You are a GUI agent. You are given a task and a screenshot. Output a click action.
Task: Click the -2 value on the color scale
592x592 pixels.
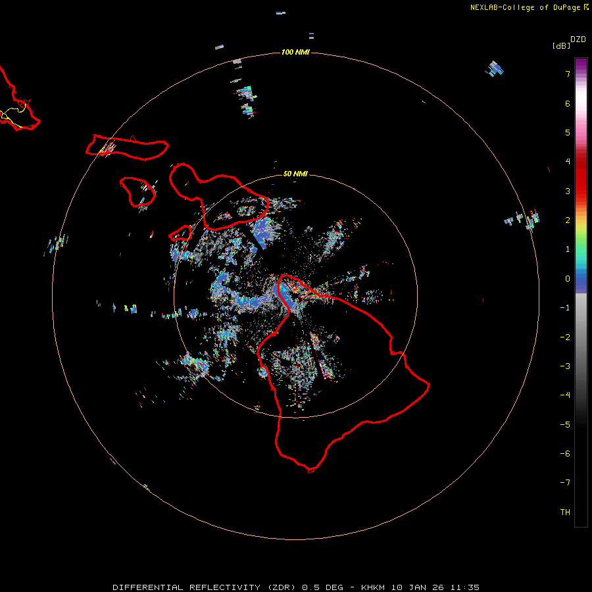(565, 337)
